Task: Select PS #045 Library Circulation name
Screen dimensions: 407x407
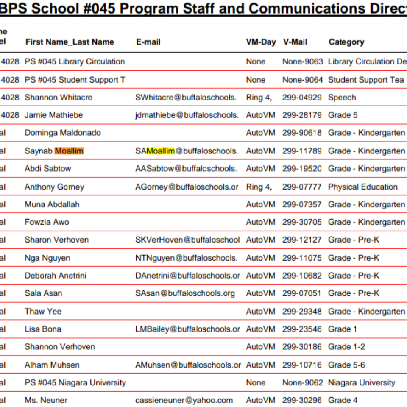Action: point(75,61)
